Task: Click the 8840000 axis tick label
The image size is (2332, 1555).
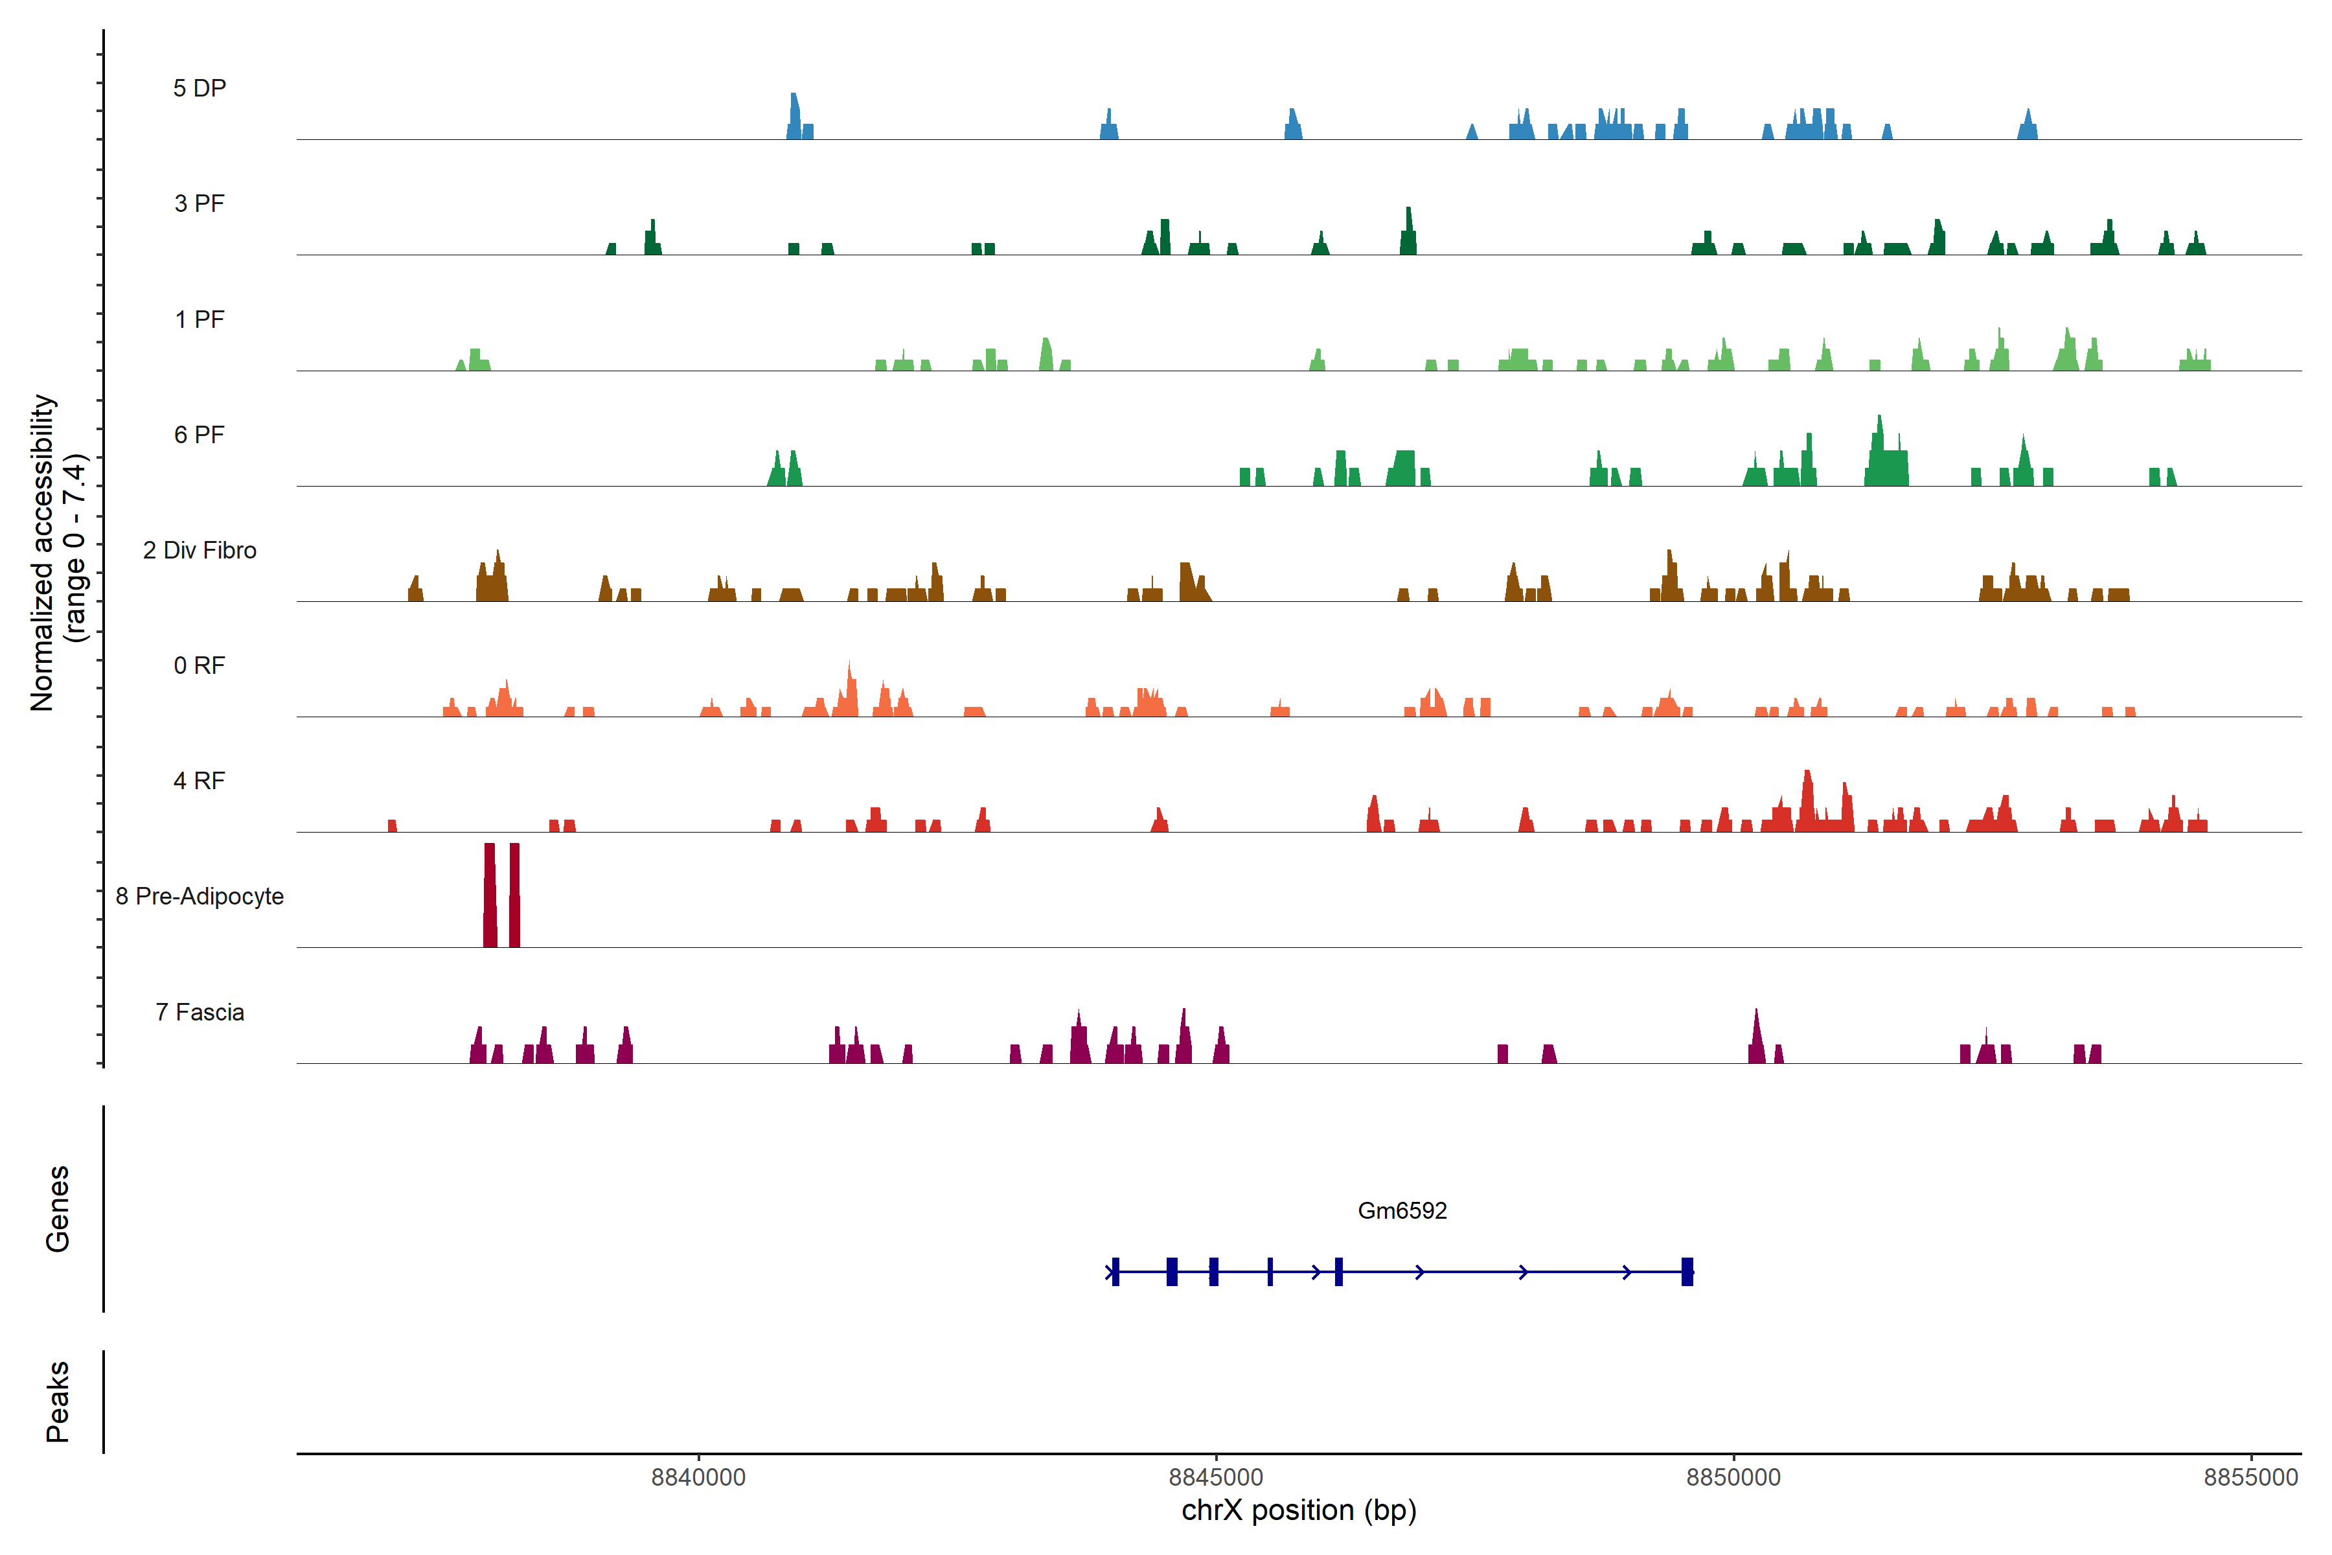Action: click(698, 1477)
